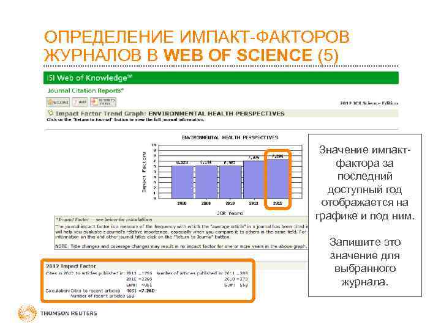This screenshot has width=441, height=330.
Task: Click the Thomson Reuters logo
Action: (58, 313)
